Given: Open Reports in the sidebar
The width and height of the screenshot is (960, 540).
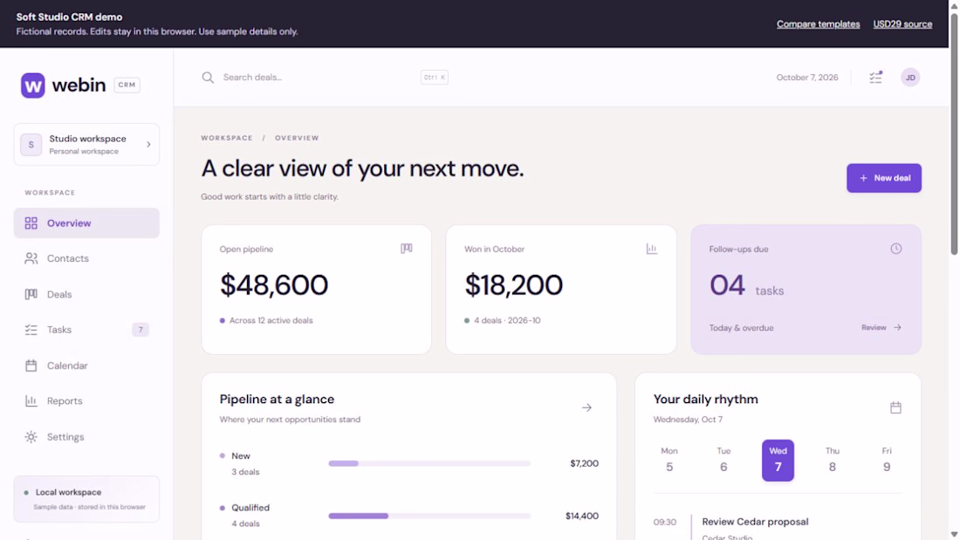Looking at the screenshot, I should (86, 401).
